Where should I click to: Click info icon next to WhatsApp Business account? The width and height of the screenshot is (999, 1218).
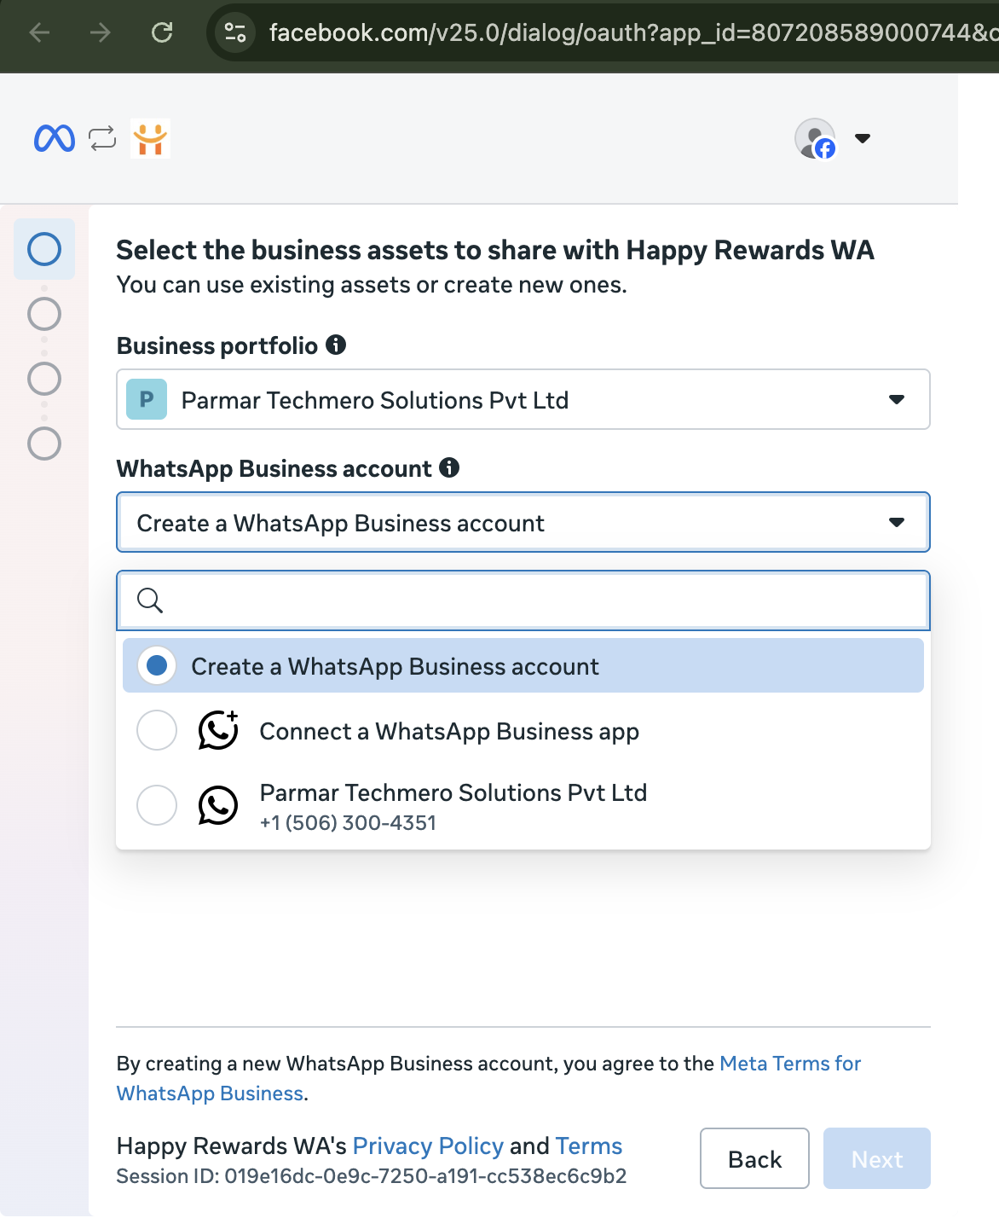coord(449,467)
